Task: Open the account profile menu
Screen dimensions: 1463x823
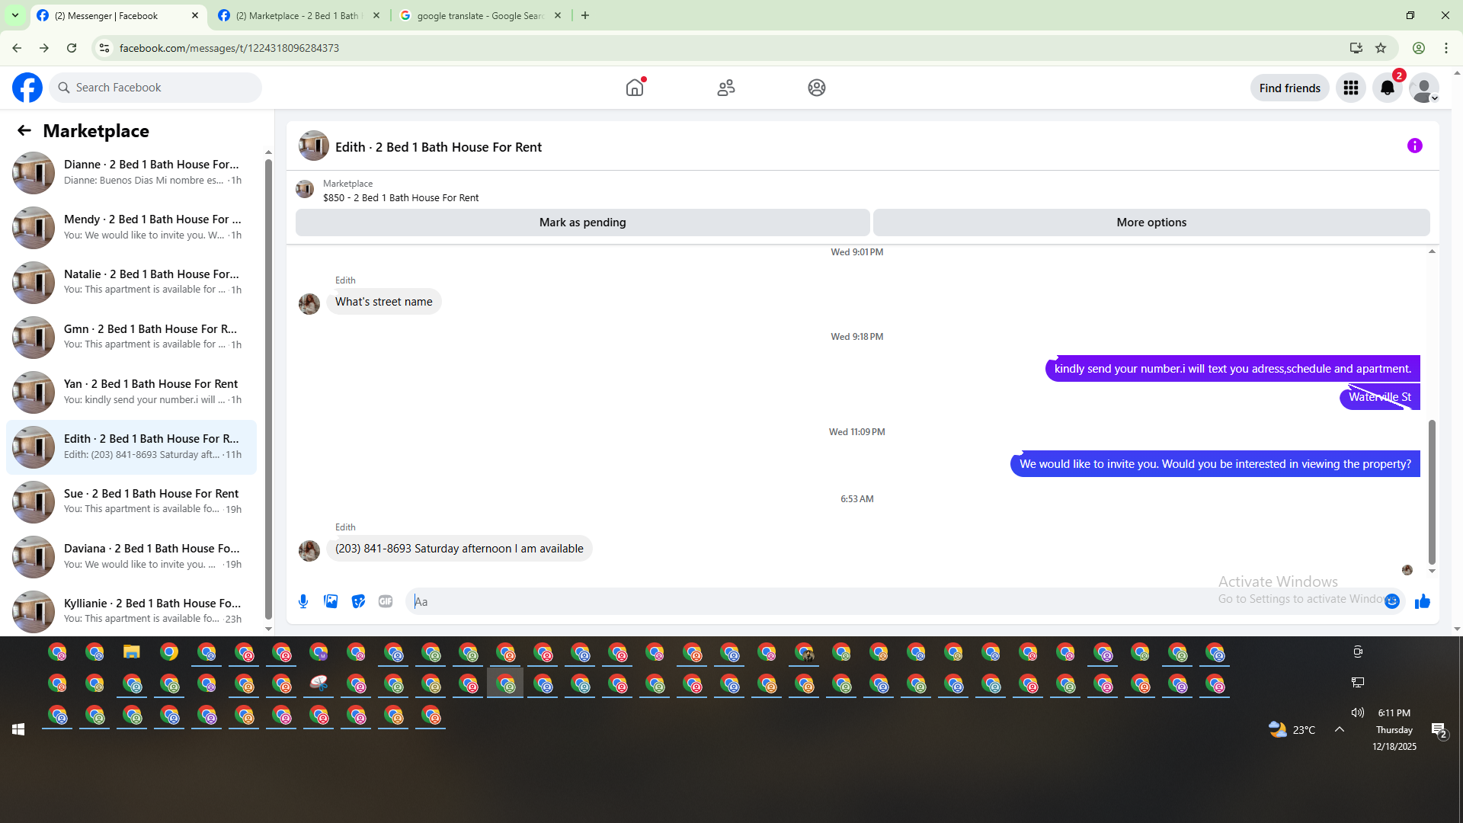Action: coord(1424,88)
